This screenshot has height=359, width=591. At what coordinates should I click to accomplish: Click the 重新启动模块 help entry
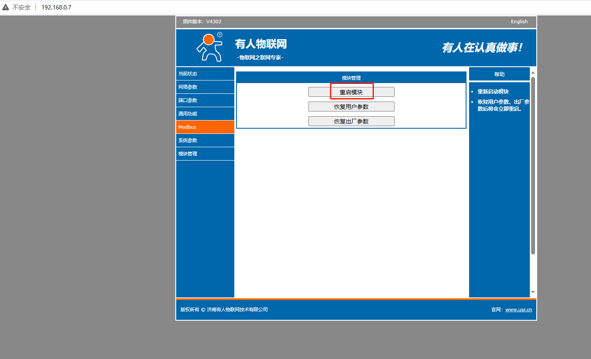tap(493, 92)
